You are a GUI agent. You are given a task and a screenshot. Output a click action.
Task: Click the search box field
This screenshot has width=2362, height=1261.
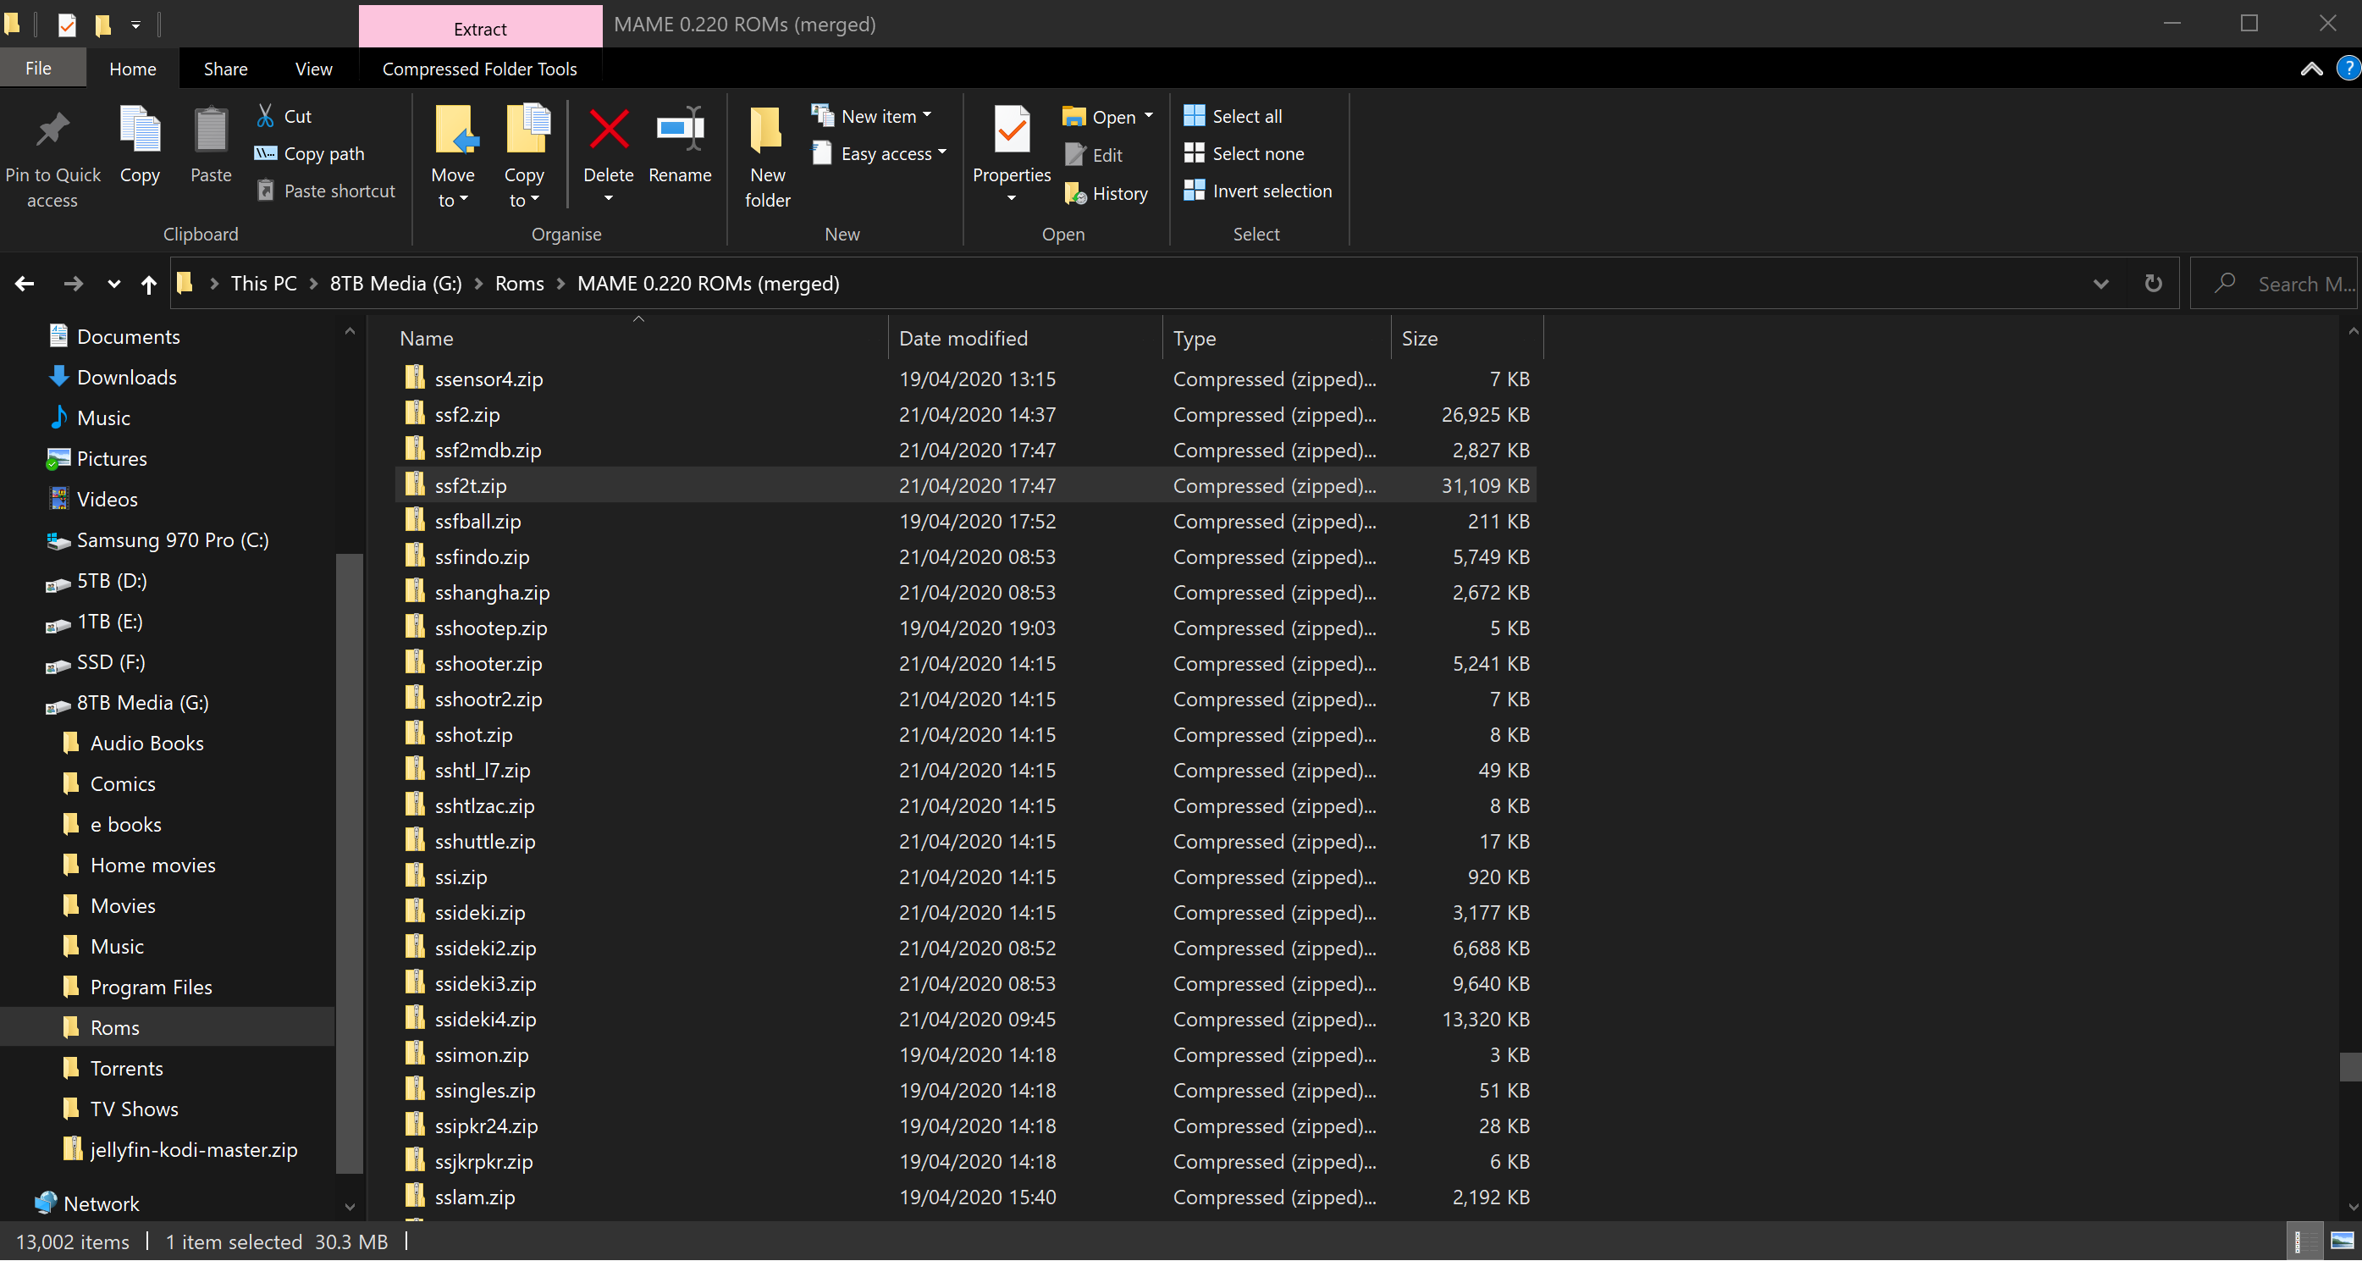(x=2276, y=284)
